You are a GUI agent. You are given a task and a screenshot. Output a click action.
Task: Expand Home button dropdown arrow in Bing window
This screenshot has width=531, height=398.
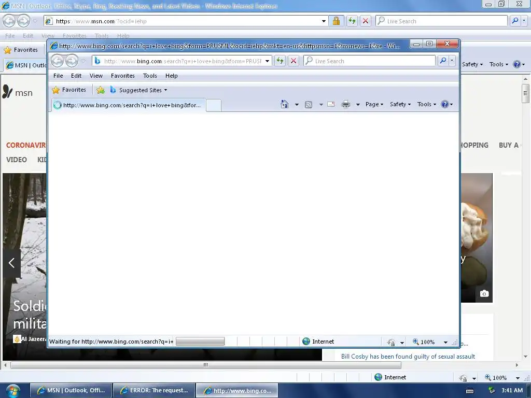coord(297,105)
